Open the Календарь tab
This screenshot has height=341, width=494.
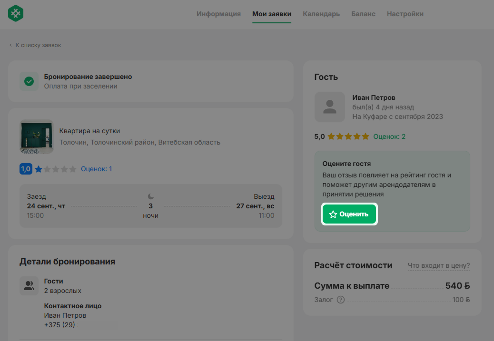tap(321, 14)
